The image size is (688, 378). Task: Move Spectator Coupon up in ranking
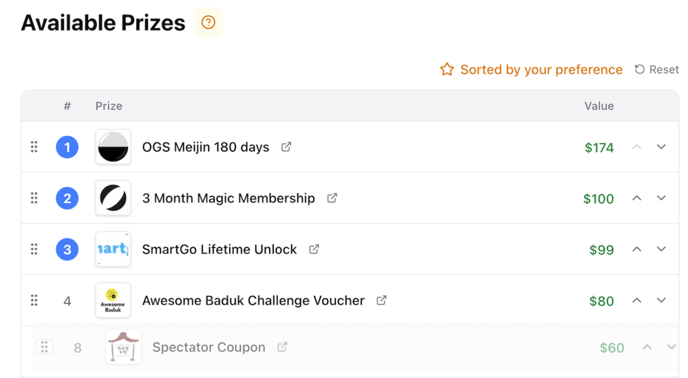647,347
